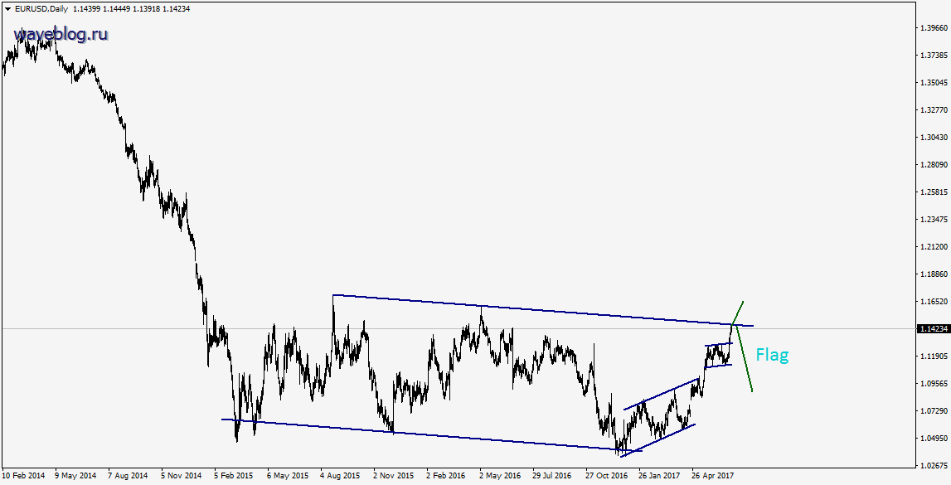
Task: Click price level 1.09565 on the scale
Action: pyautogui.click(x=933, y=384)
